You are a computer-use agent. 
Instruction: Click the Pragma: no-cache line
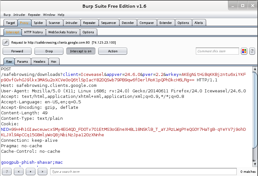22,146
